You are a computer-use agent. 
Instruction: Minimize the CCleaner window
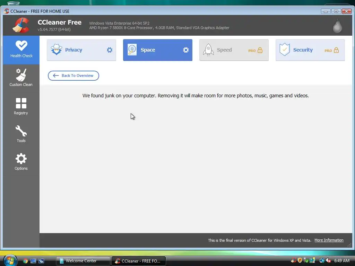326,11
